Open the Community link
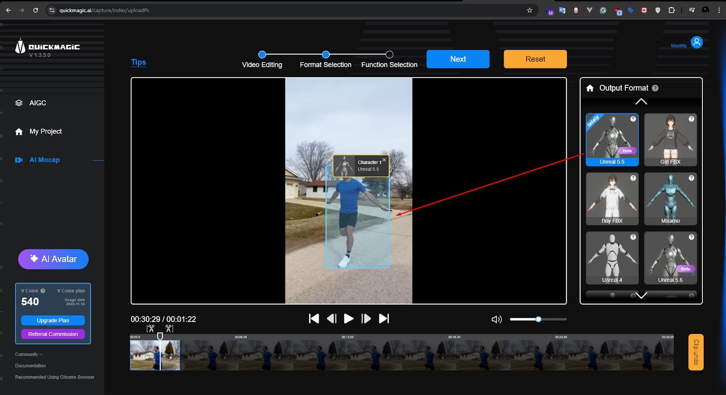This screenshot has height=395, width=726. pos(28,354)
